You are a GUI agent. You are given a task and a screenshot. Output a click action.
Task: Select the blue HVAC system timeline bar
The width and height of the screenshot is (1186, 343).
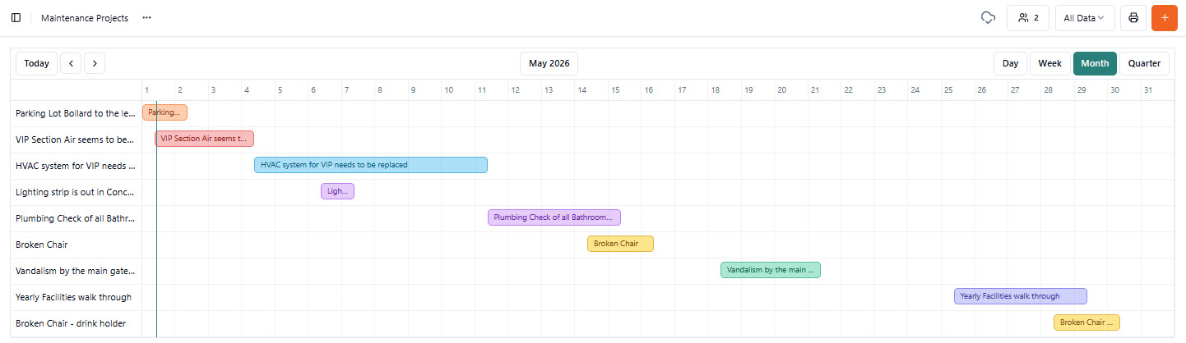click(371, 165)
